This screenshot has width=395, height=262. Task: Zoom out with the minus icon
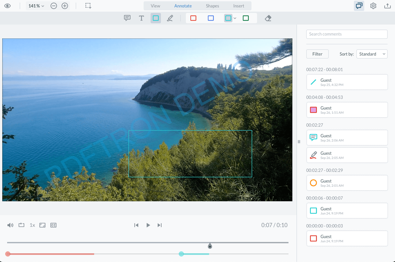pyautogui.click(x=54, y=6)
